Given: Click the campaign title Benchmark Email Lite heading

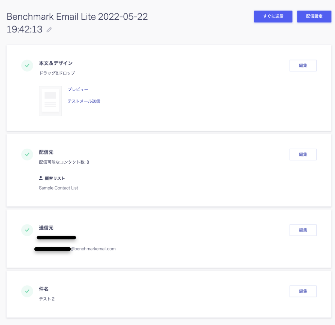Looking at the screenshot, I should click(77, 16).
